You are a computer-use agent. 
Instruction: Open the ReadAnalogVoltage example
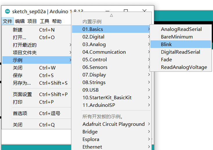181,67
